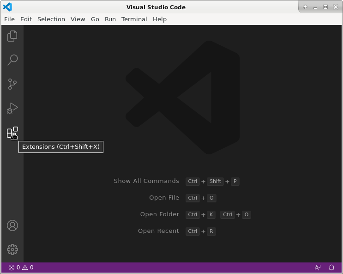Click the warnings count in status bar
This screenshot has width=343, height=274.
(28, 268)
